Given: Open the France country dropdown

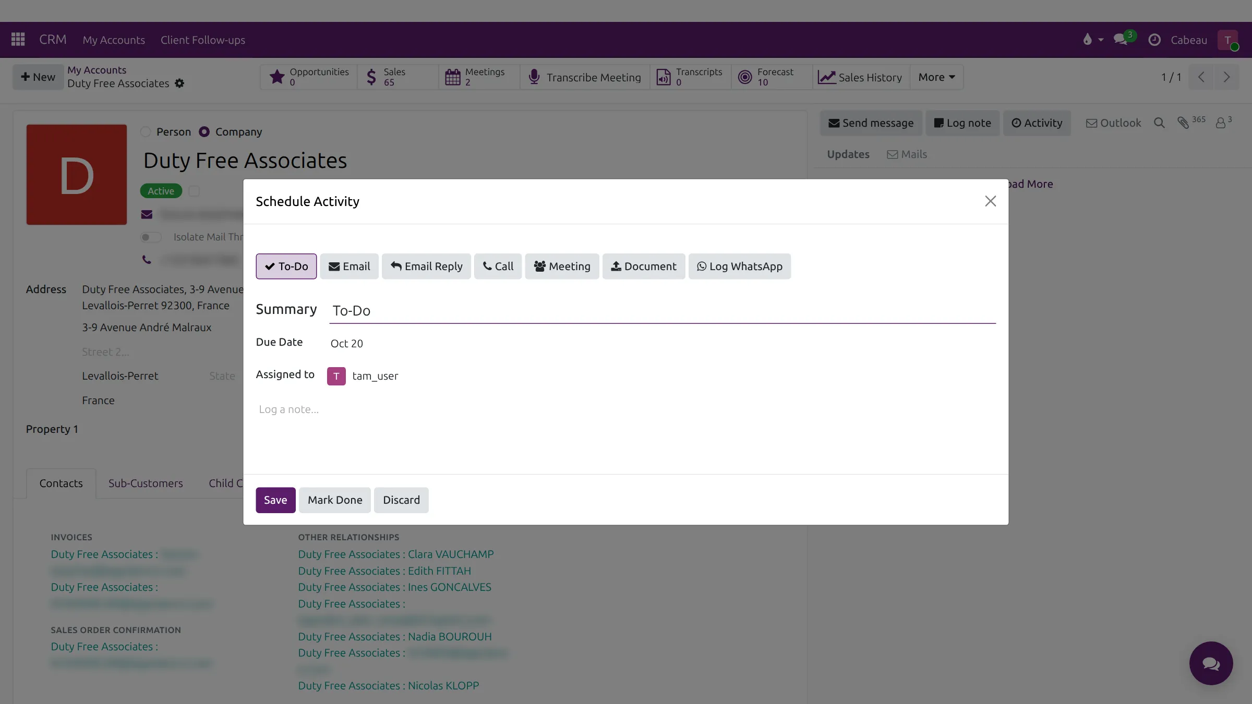Looking at the screenshot, I should 98,400.
